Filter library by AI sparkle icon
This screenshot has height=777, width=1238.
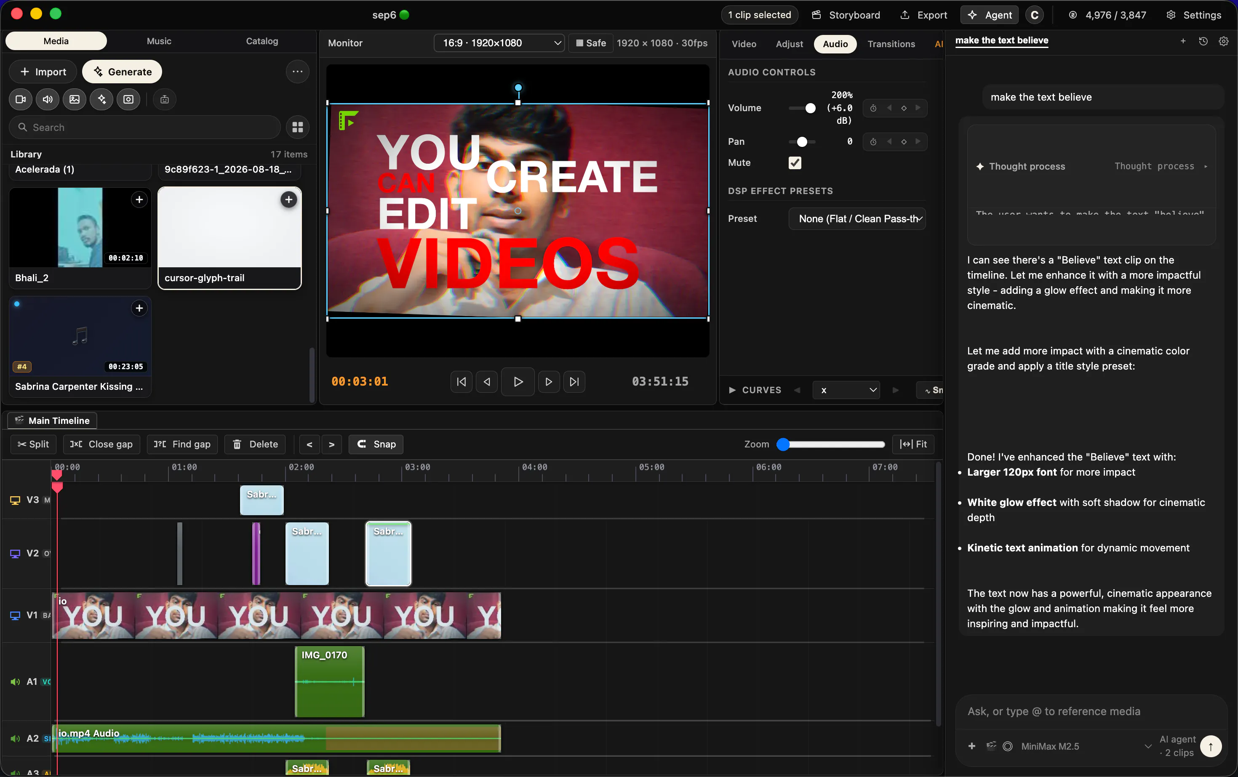102,99
